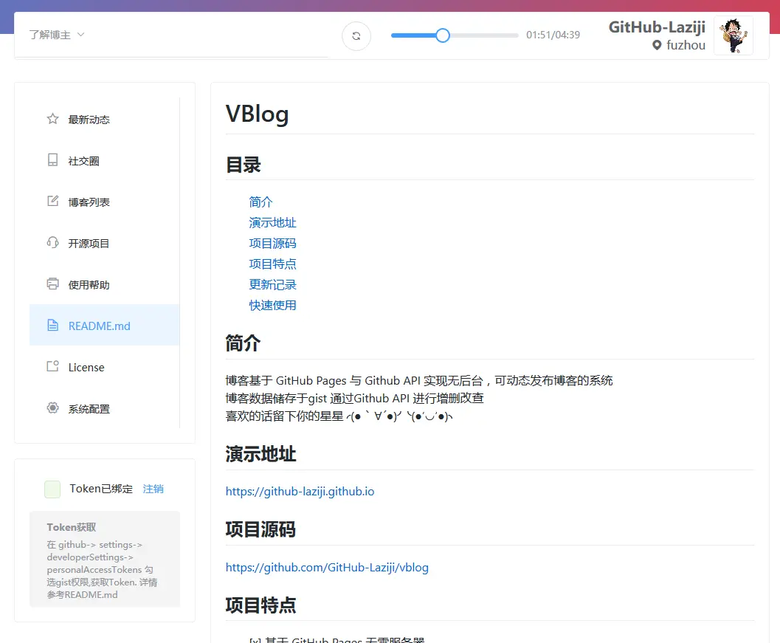The image size is (780, 643).
Task: Click the gear icon beside 系统配置
Action: (x=52, y=408)
